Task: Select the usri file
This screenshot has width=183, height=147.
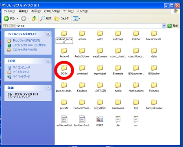Action: pos(136,121)
